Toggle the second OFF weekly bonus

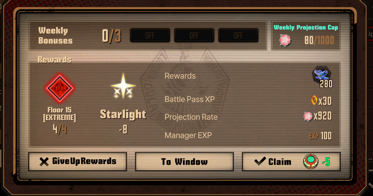(194, 36)
